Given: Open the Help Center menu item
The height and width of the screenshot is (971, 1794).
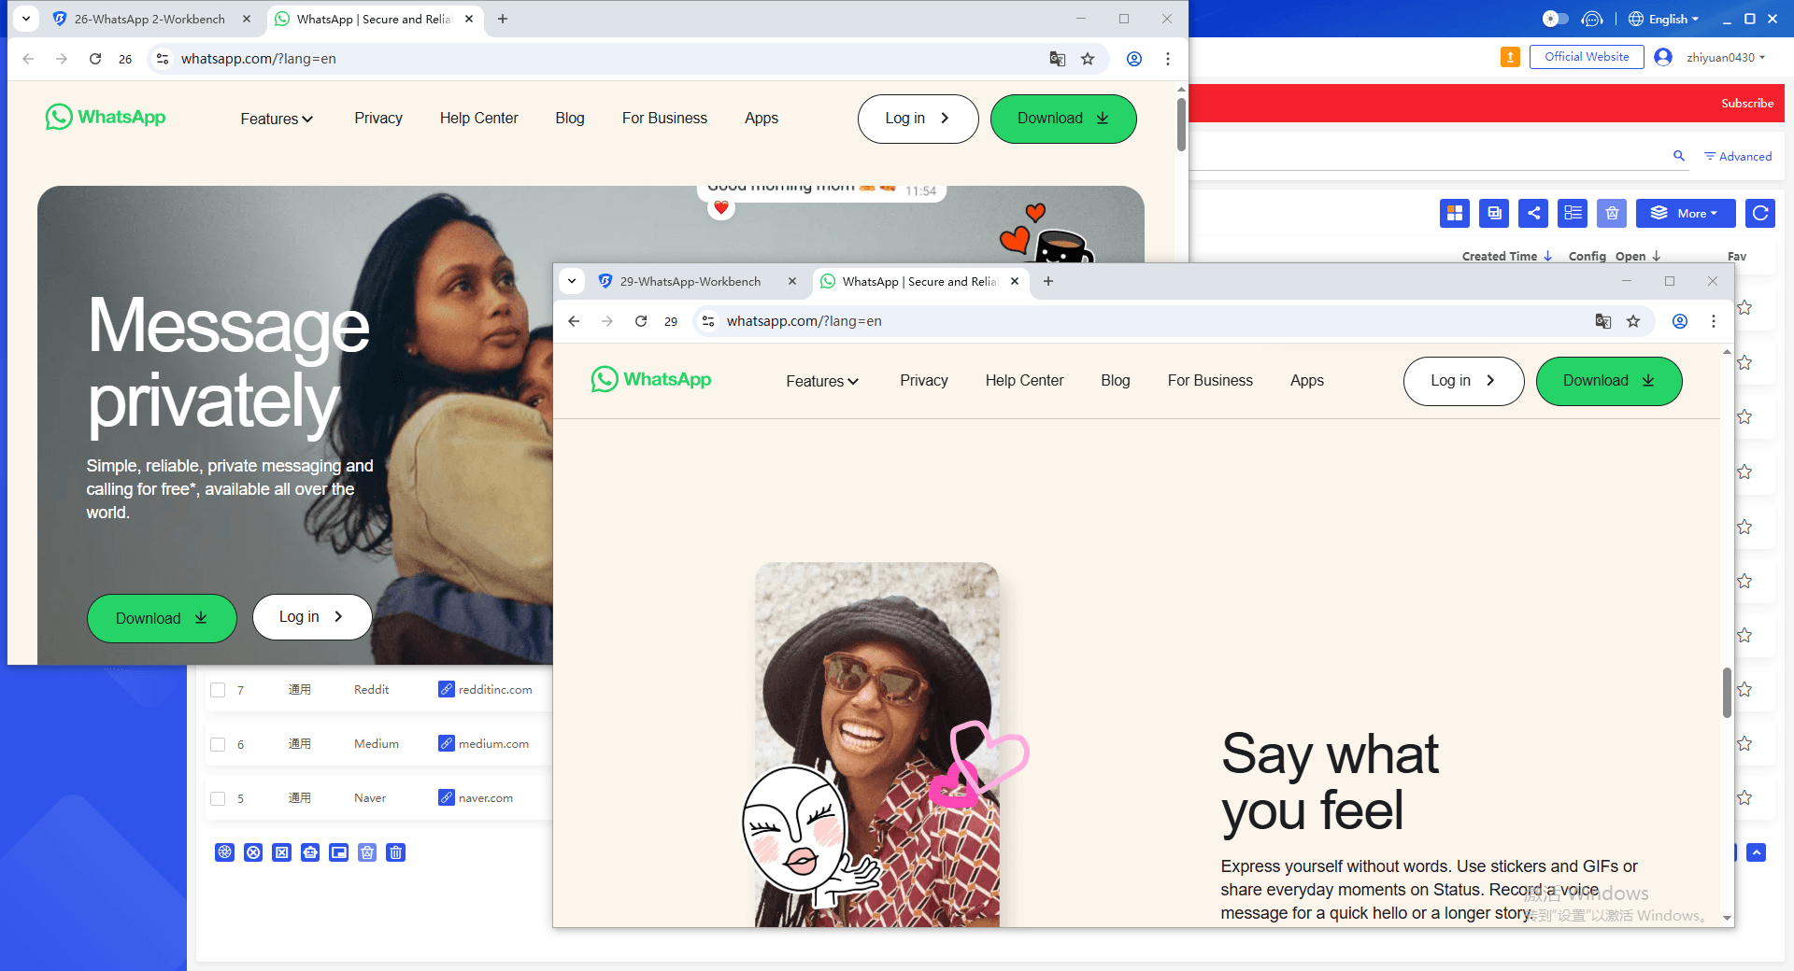Looking at the screenshot, I should pos(1024,380).
